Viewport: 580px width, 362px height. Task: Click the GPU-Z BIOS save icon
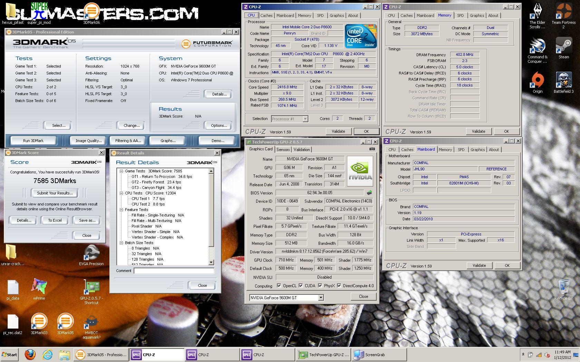pyautogui.click(x=369, y=193)
